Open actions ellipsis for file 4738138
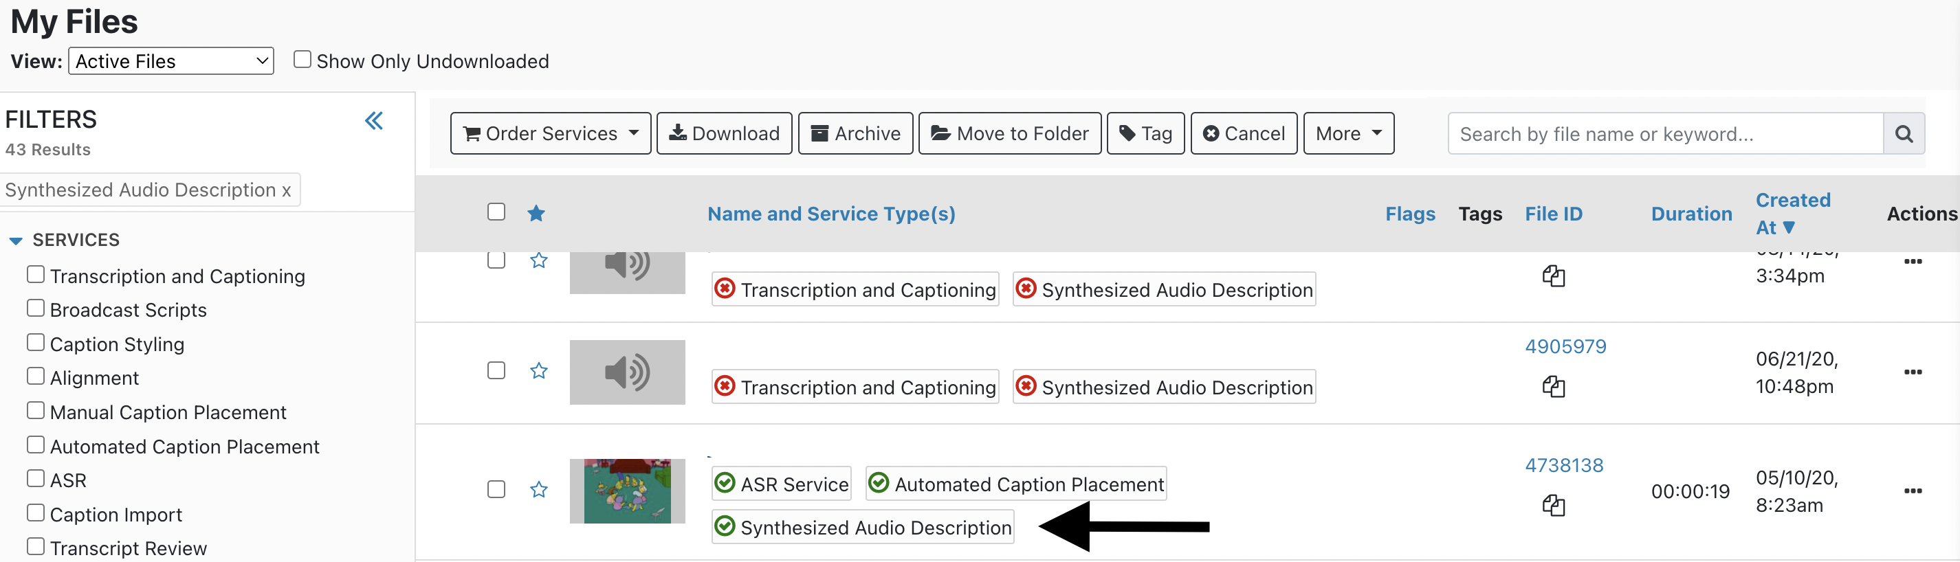Image resolution: width=1960 pixels, height=562 pixels. [x=1913, y=491]
